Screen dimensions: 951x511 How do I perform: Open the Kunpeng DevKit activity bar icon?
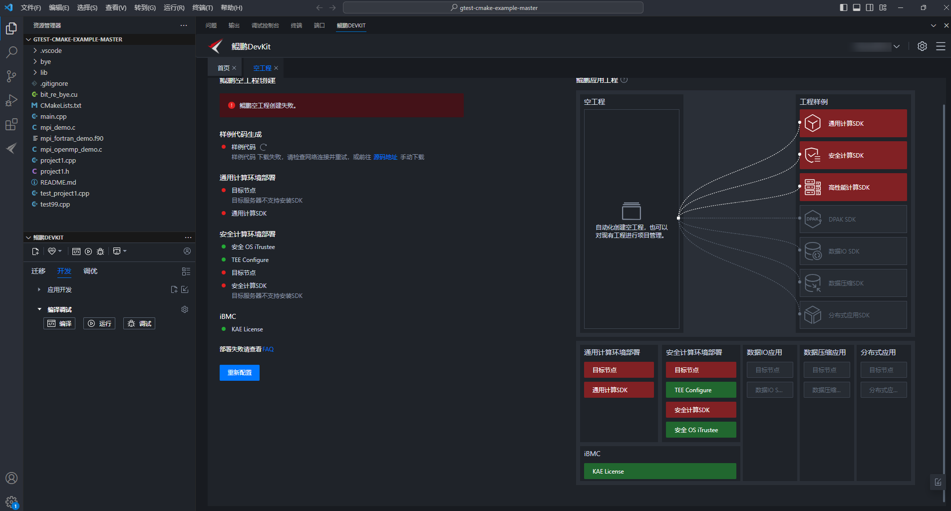tap(11, 148)
